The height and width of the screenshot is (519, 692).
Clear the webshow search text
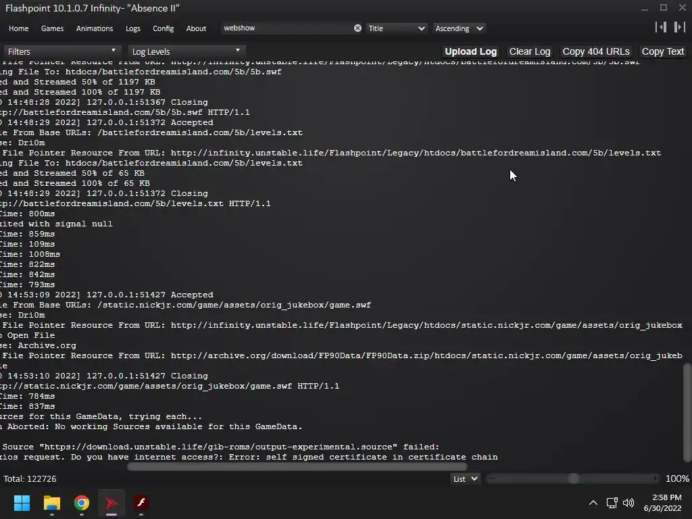click(x=357, y=28)
